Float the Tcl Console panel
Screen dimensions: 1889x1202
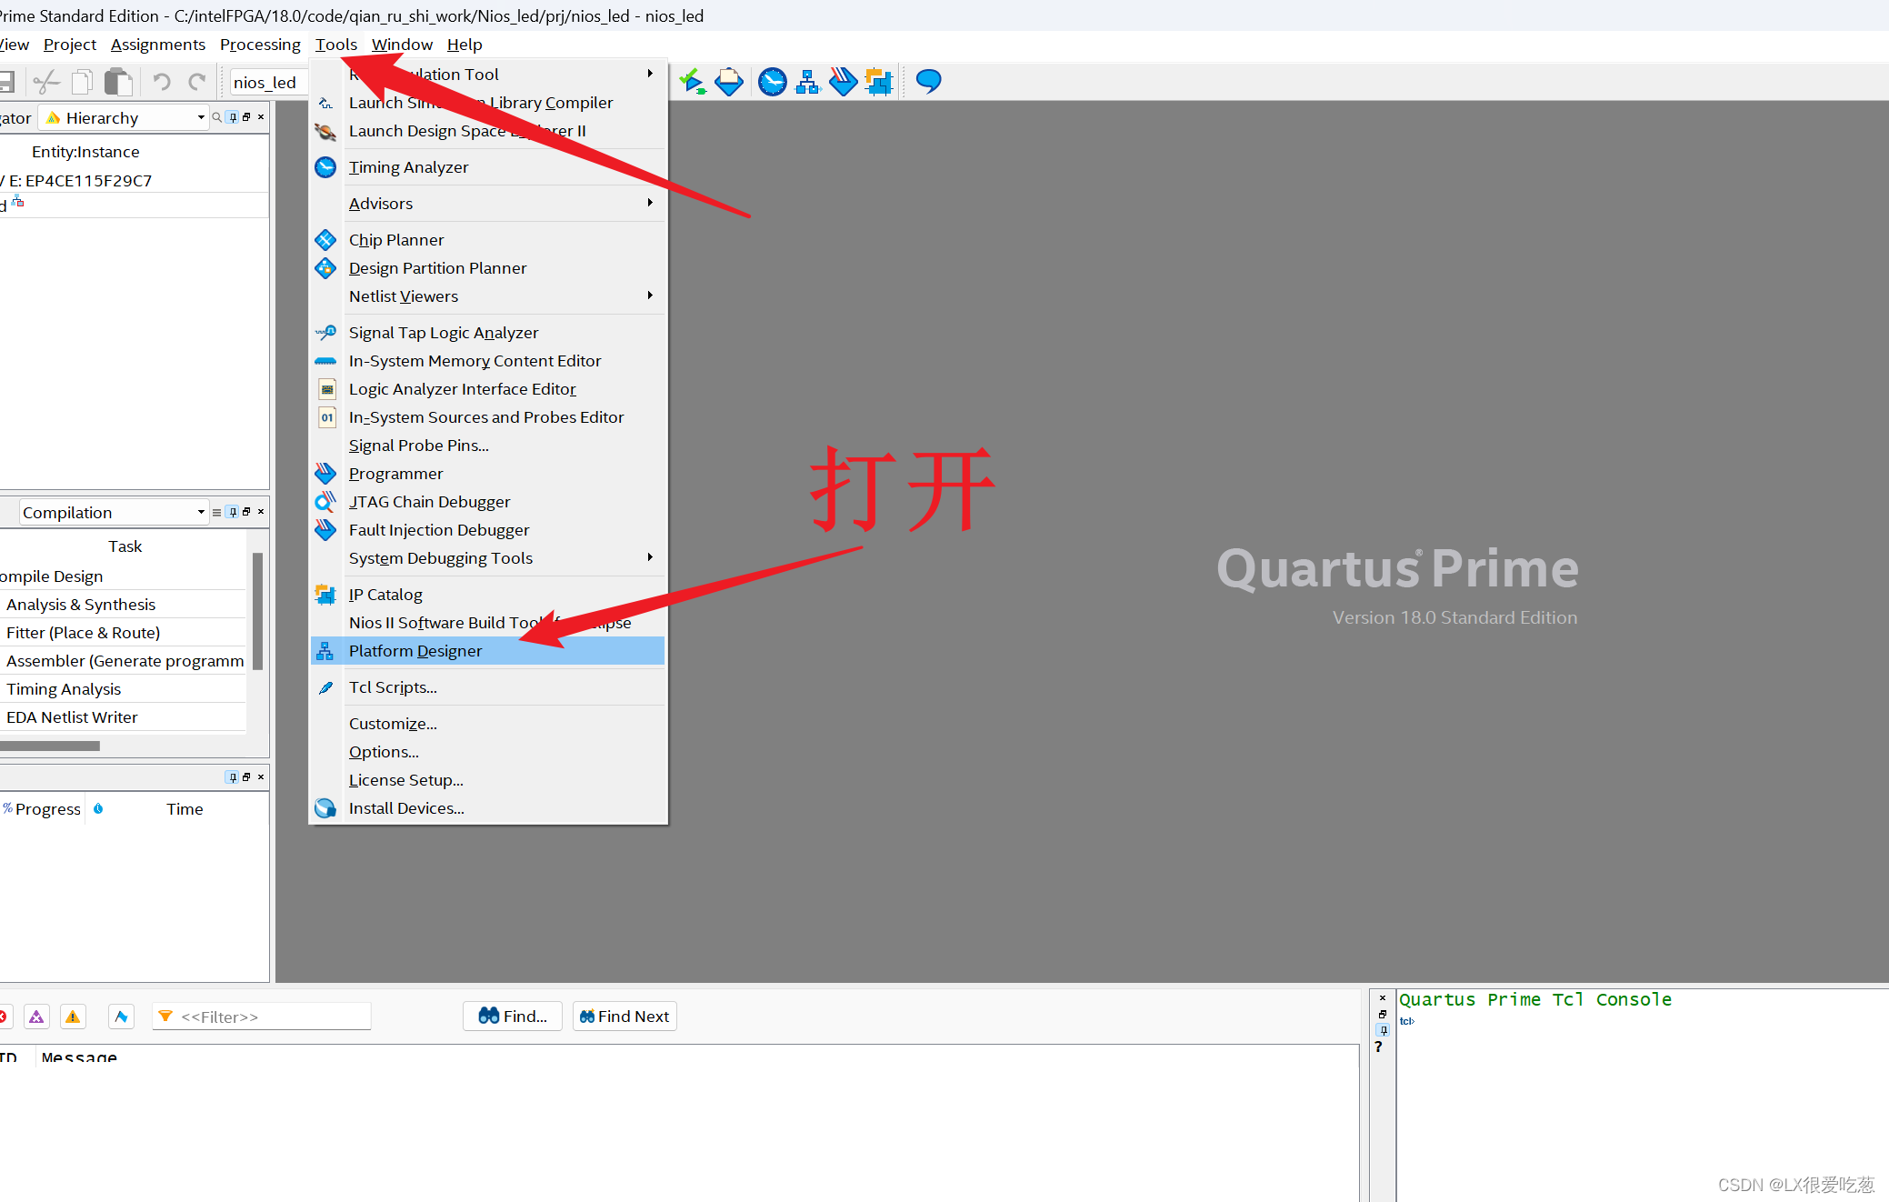tap(1383, 1014)
